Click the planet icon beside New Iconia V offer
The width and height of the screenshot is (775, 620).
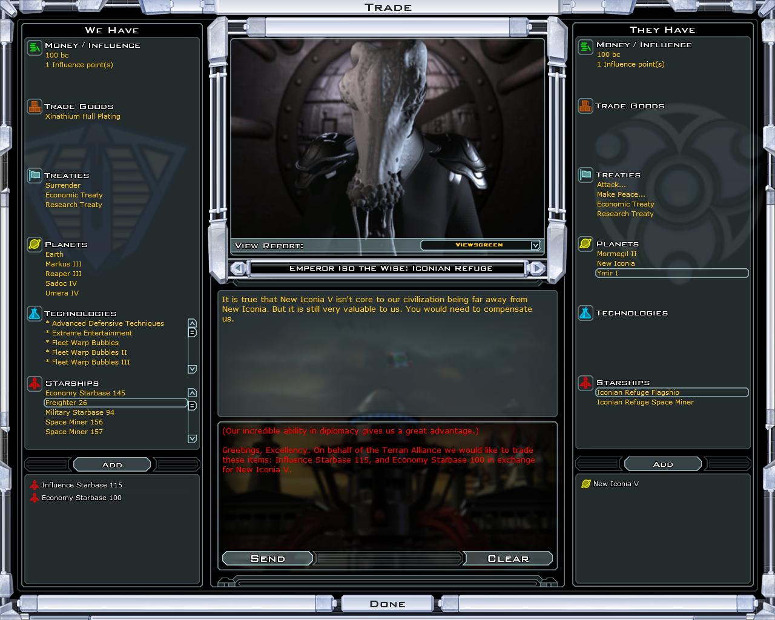click(584, 484)
